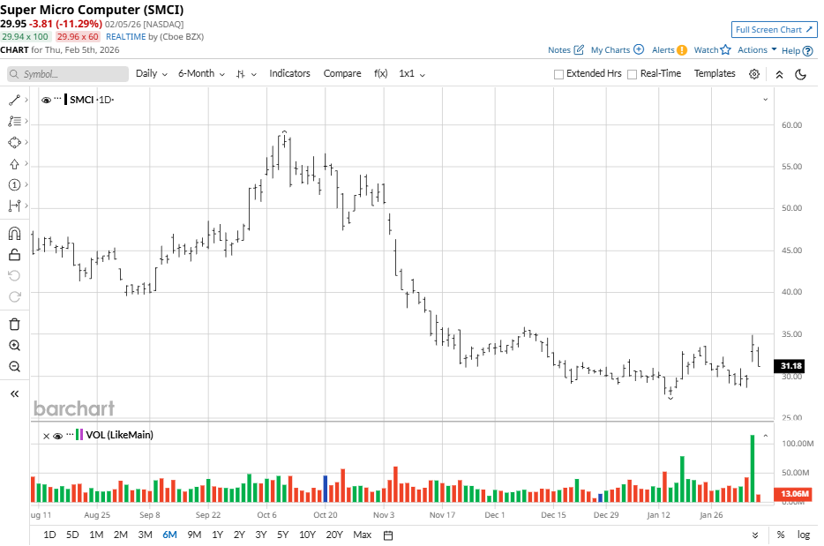Zoom in on the chart
This screenshot has height=546, width=824.
tap(14, 345)
